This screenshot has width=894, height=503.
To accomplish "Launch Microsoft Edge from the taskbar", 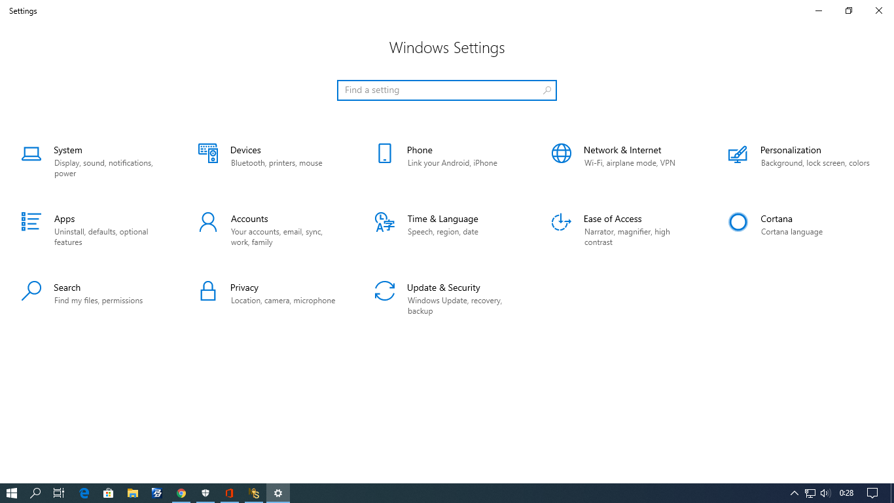I will [x=84, y=493].
